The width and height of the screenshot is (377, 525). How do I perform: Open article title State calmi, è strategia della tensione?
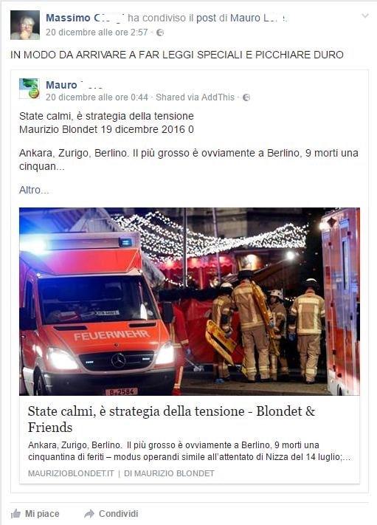171,419
